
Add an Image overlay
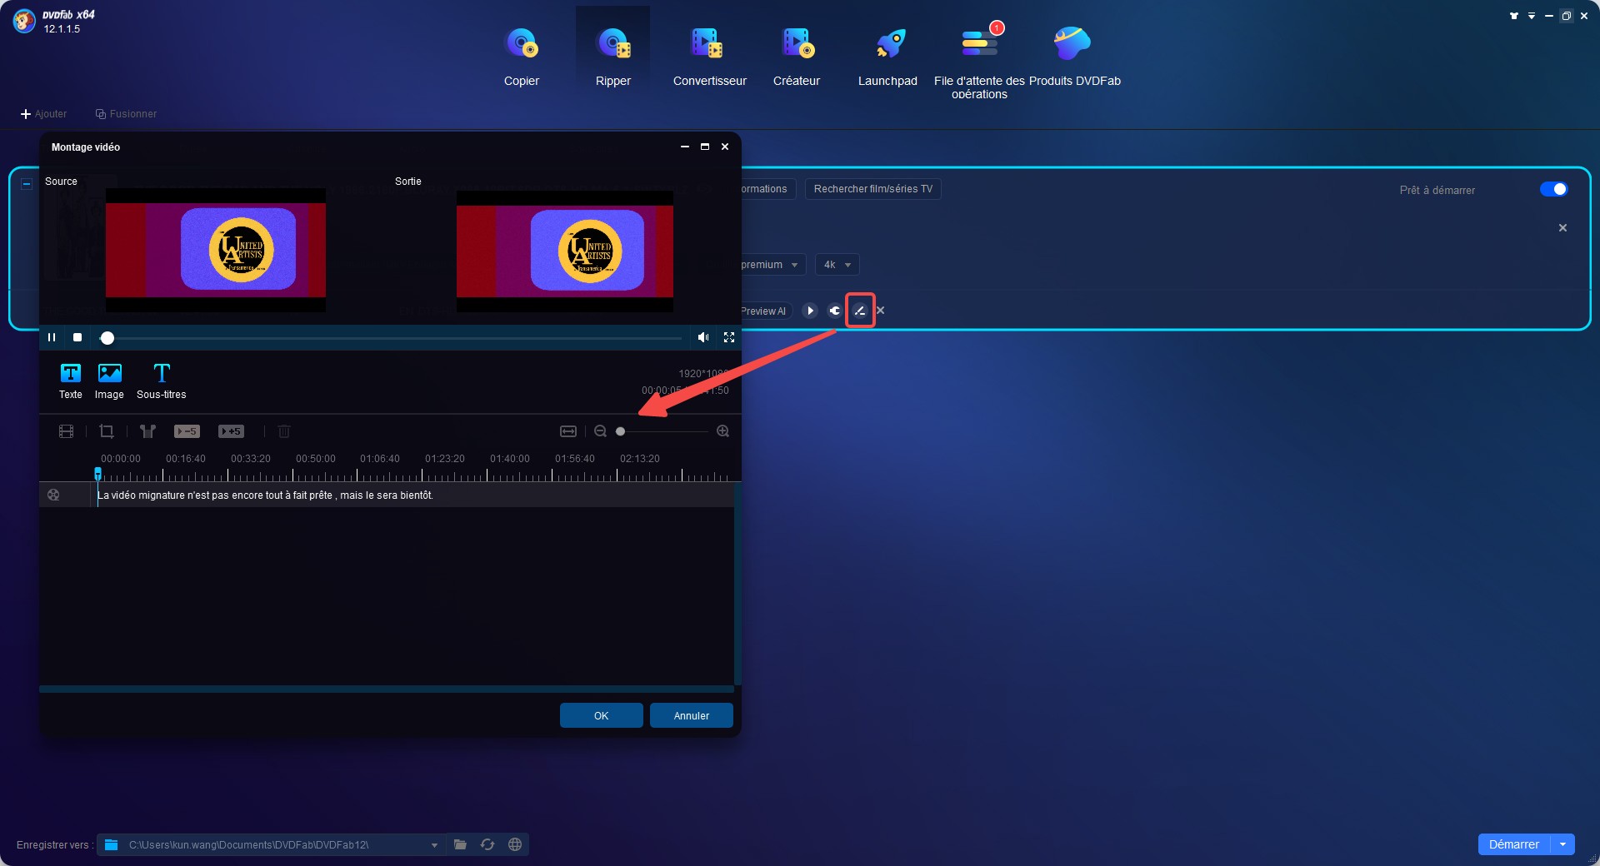tap(109, 381)
